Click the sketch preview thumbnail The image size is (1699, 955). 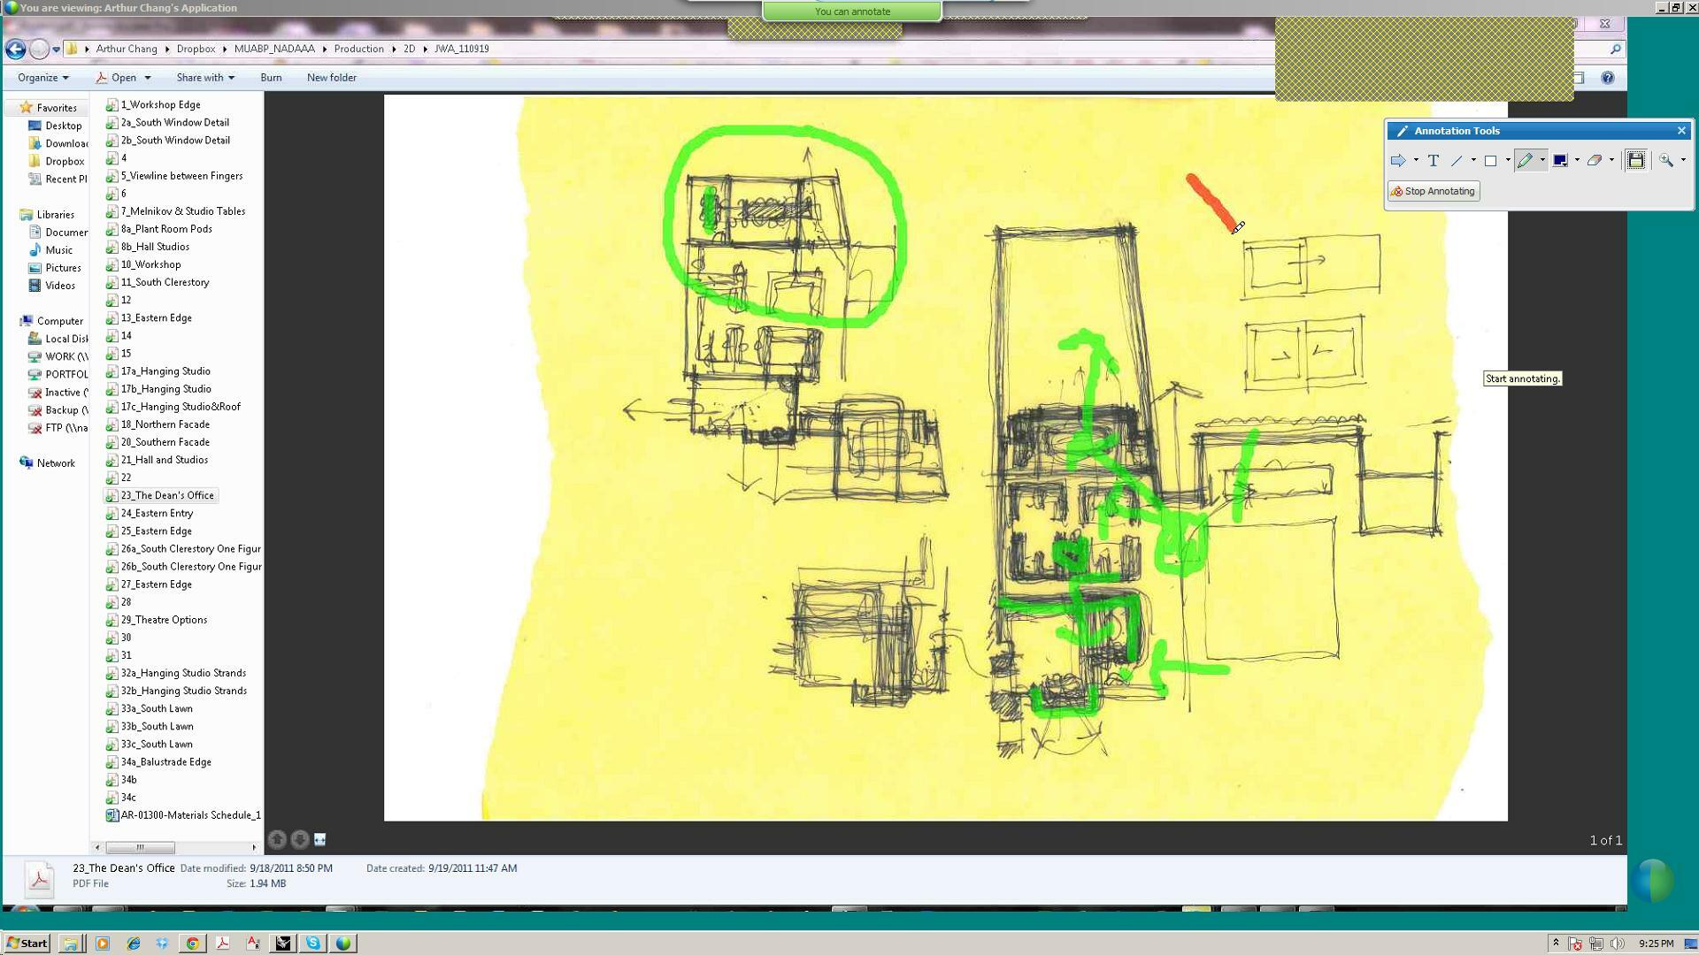point(945,458)
